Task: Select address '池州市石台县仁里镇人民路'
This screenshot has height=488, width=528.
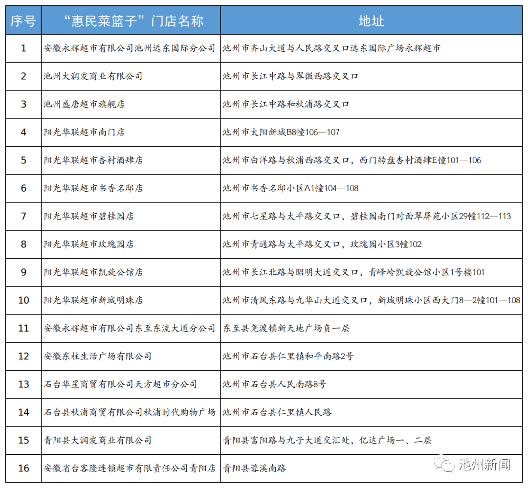Action: 277,412
